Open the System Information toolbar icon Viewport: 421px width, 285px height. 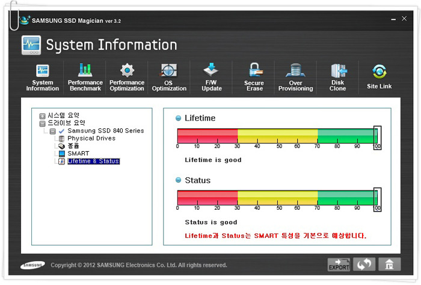point(43,78)
